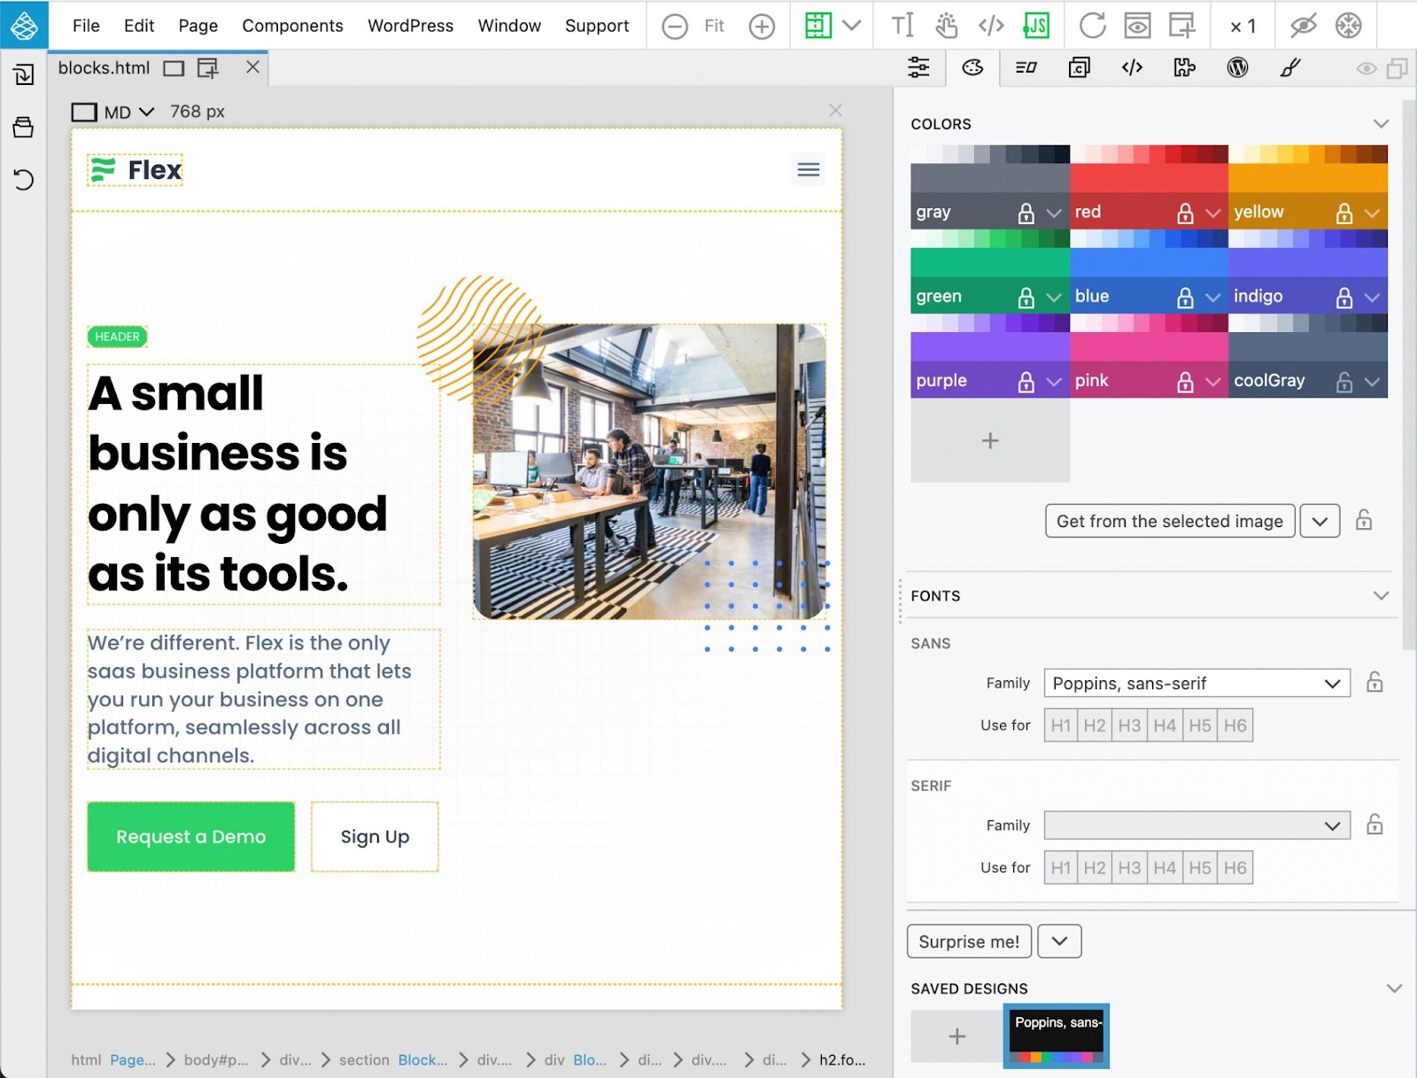The image size is (1417, 1078).
Task: Toggle lock on coolGray color
Action: pos(1344,381)
